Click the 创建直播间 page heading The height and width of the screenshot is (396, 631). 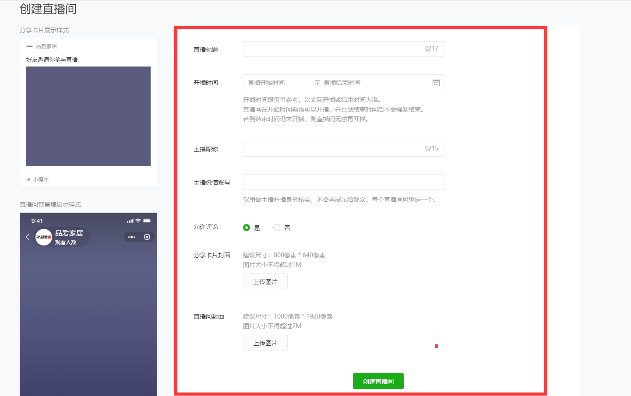(48, 9)
